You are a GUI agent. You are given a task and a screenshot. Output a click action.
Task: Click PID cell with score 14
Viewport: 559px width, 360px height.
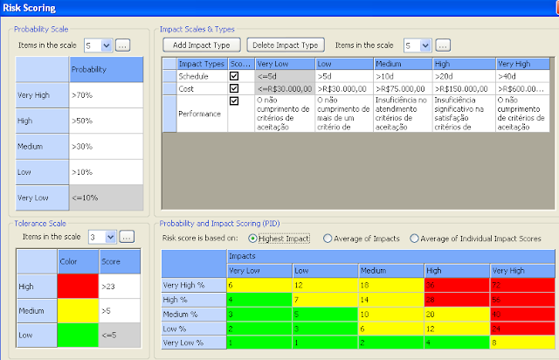390,300
